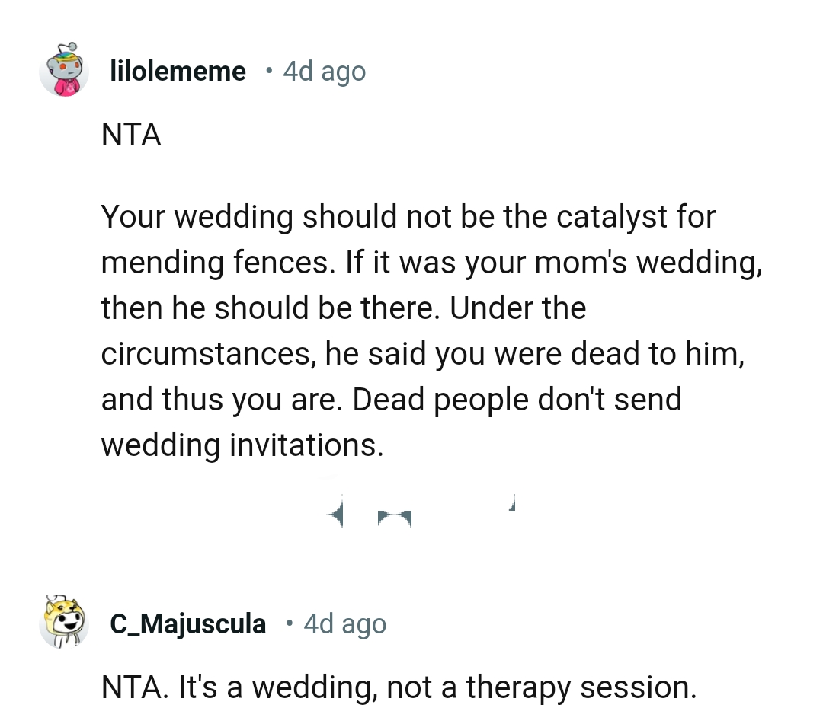823x727 pixels.
Task: Open lilolememe's profile
Action: coord(178,71)
